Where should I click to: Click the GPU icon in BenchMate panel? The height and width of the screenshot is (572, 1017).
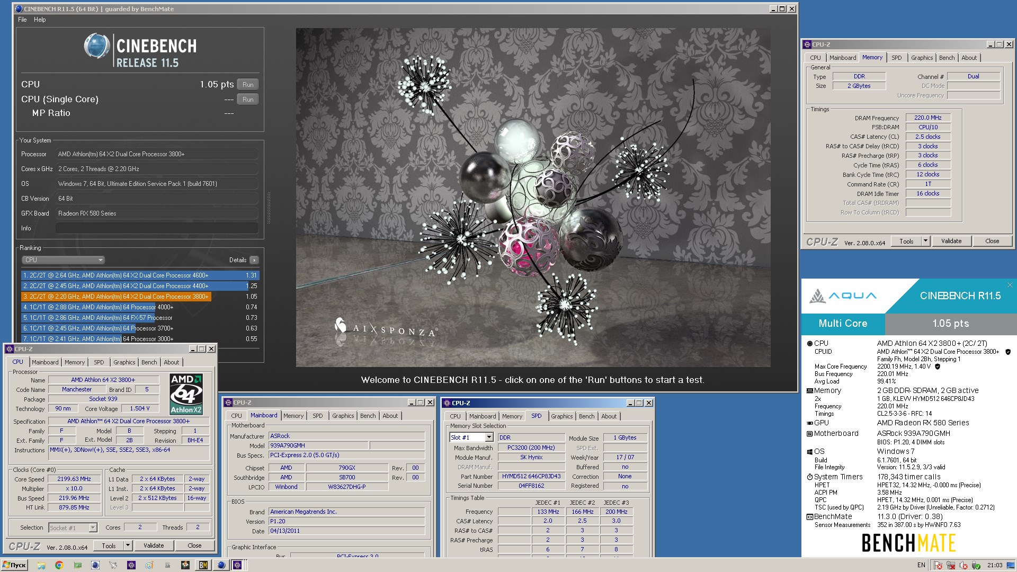pos(809,423)
